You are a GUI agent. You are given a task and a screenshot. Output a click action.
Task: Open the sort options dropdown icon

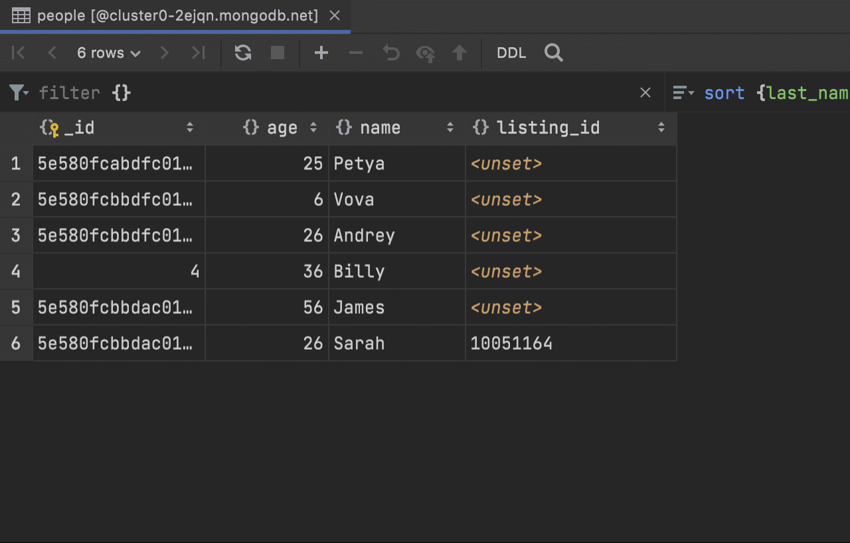(x=683, y=92)
